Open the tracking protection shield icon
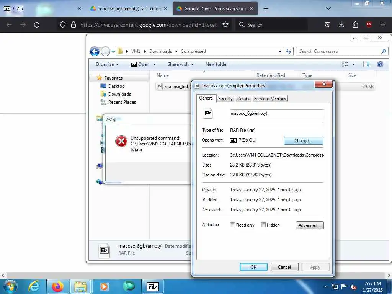 [63, 24]
